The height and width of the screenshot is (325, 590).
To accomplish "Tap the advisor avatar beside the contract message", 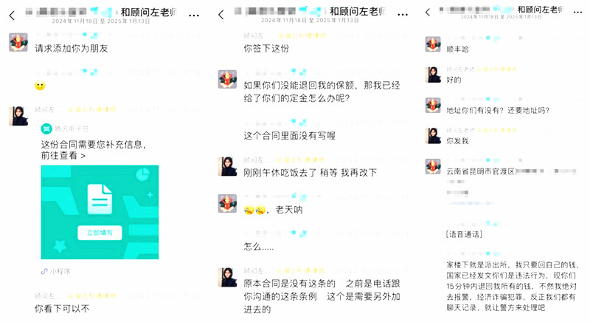I will tap(18, 116).
